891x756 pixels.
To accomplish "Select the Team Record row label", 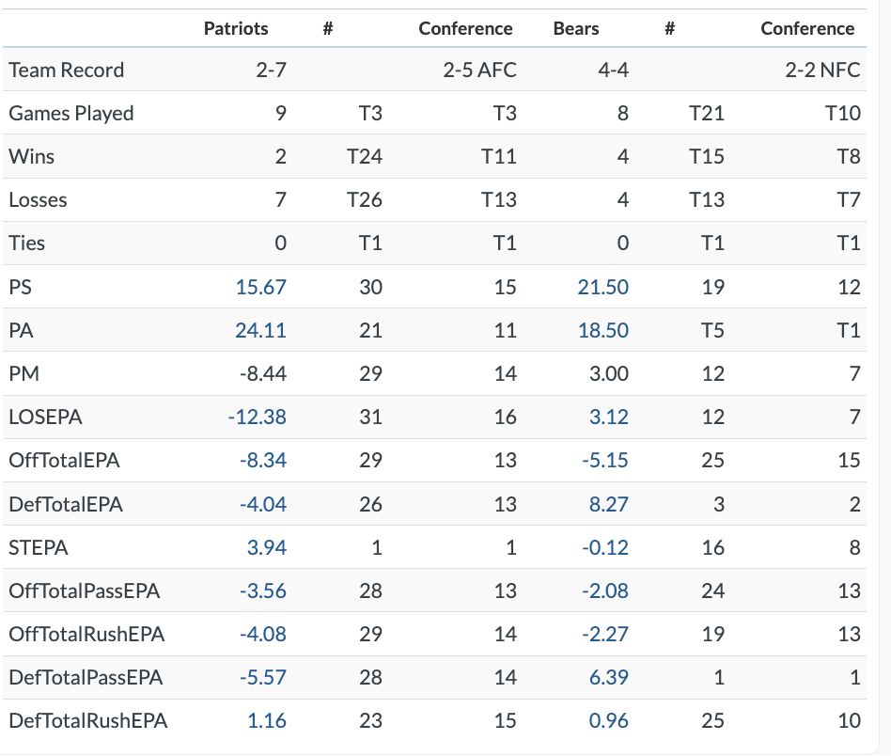I will click(x=66, y=70).
